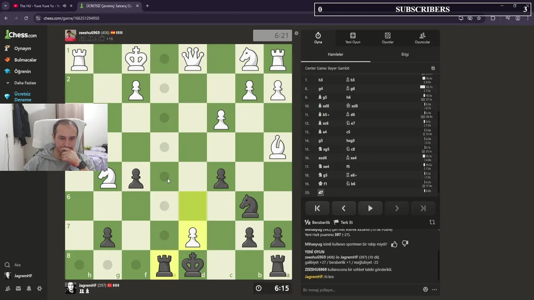534x300 pixels.
Task: Give thumbs down for Mihasyug sportsmanship
Action: (405, 244)
